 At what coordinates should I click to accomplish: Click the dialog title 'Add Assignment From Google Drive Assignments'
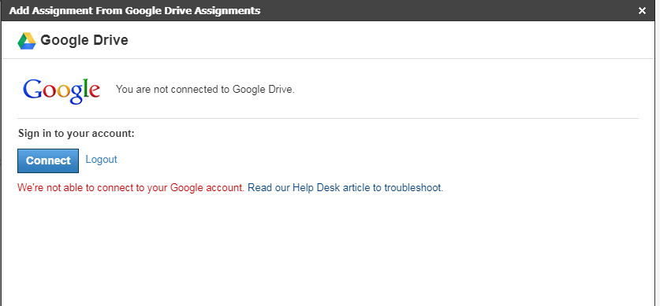point(135,10)
